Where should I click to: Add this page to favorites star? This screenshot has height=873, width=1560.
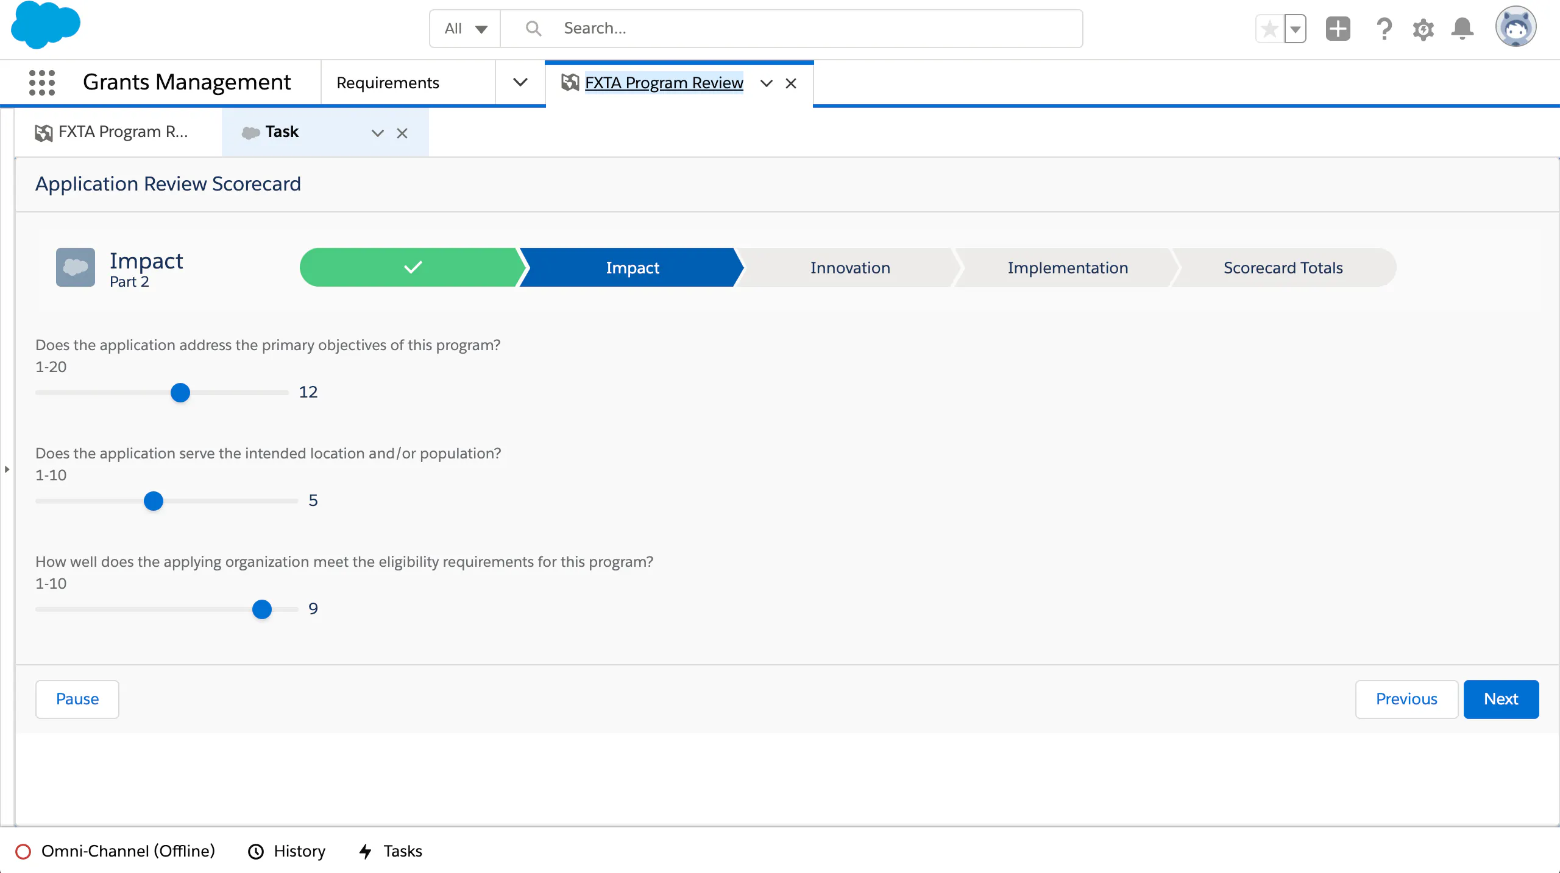click(1270, 29)
